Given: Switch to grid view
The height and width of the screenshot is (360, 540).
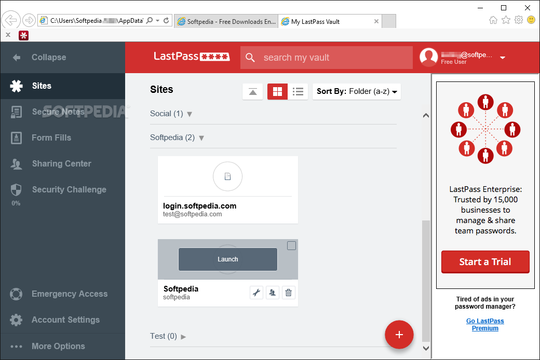Looking at the screenshot, I should [x=278, y=91].
